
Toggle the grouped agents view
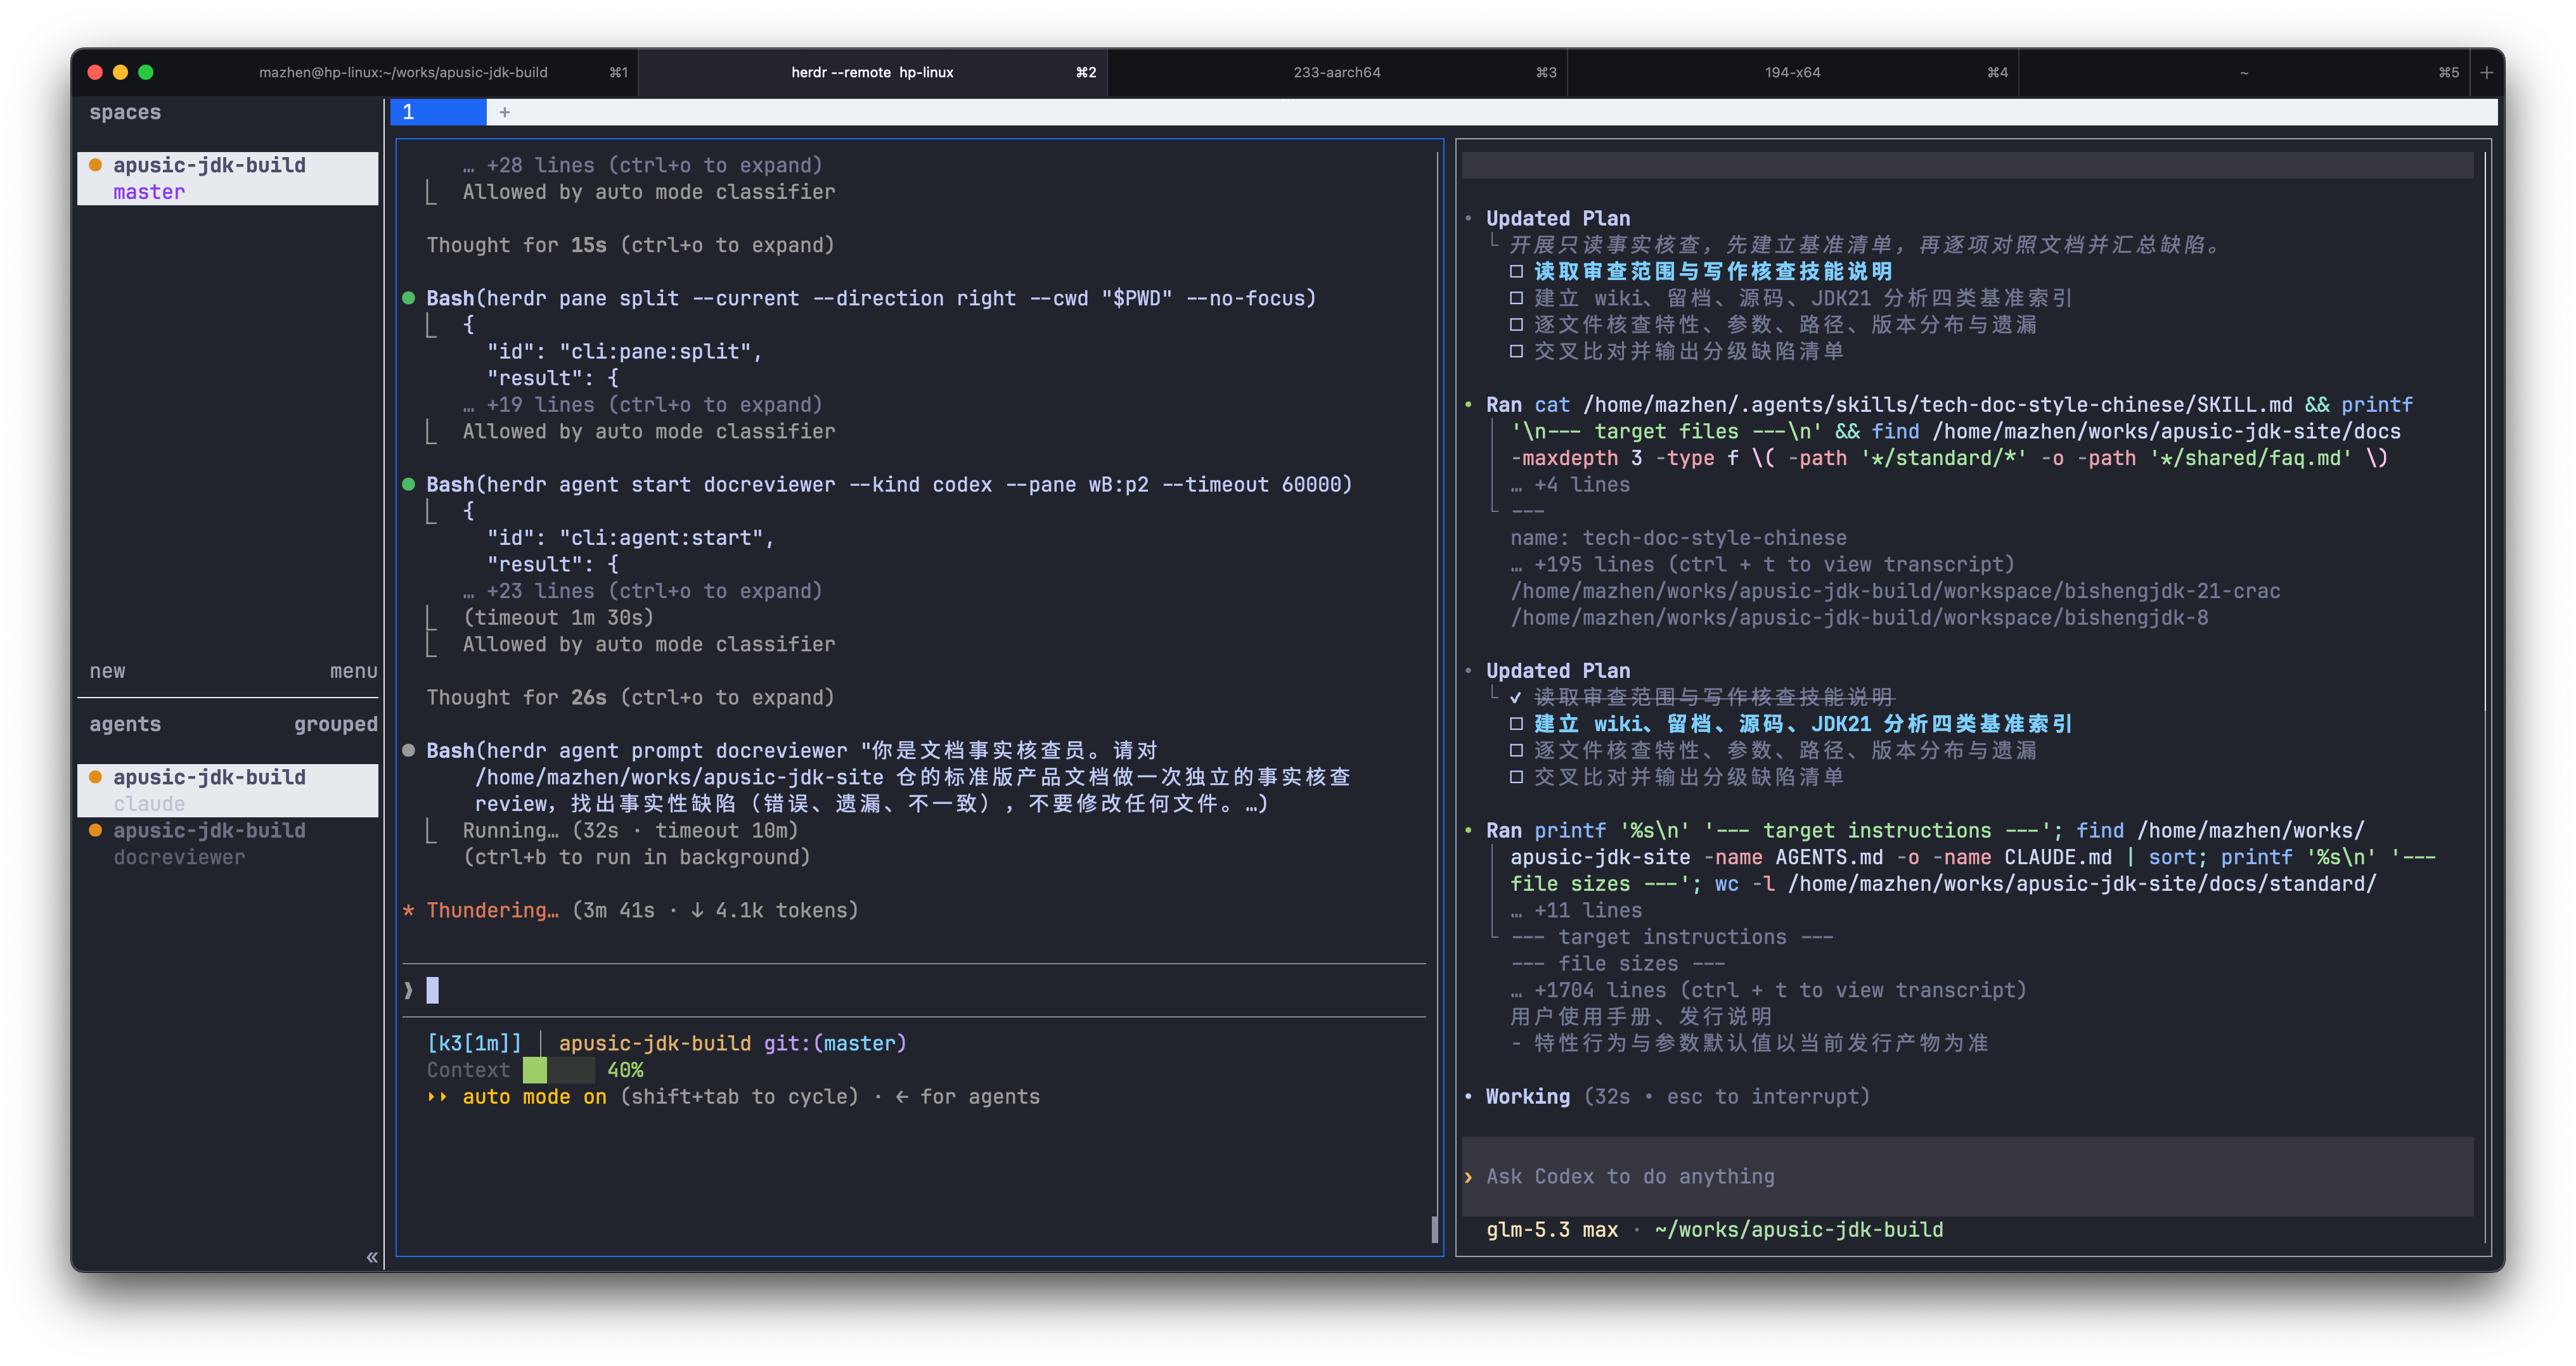335,724
